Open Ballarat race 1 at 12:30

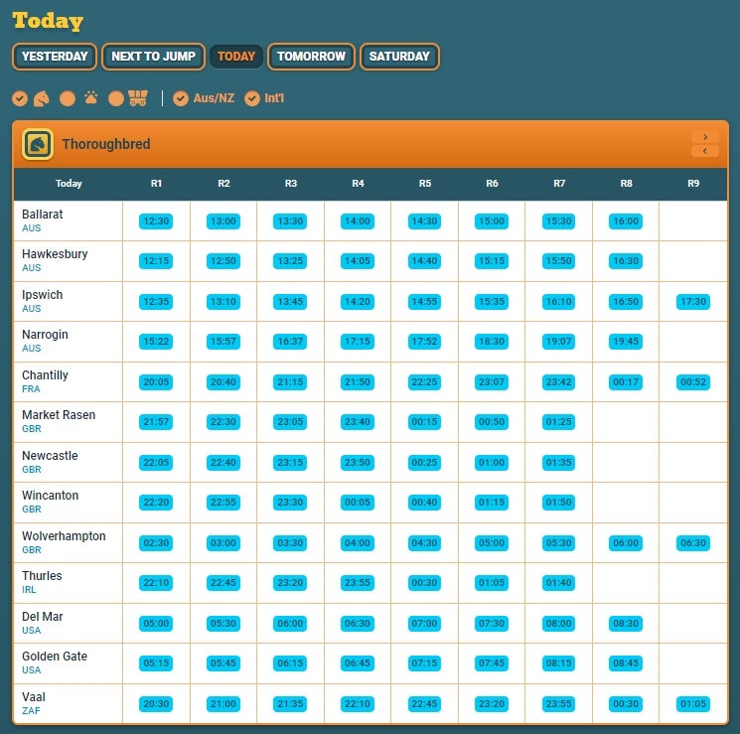(156, 221)
